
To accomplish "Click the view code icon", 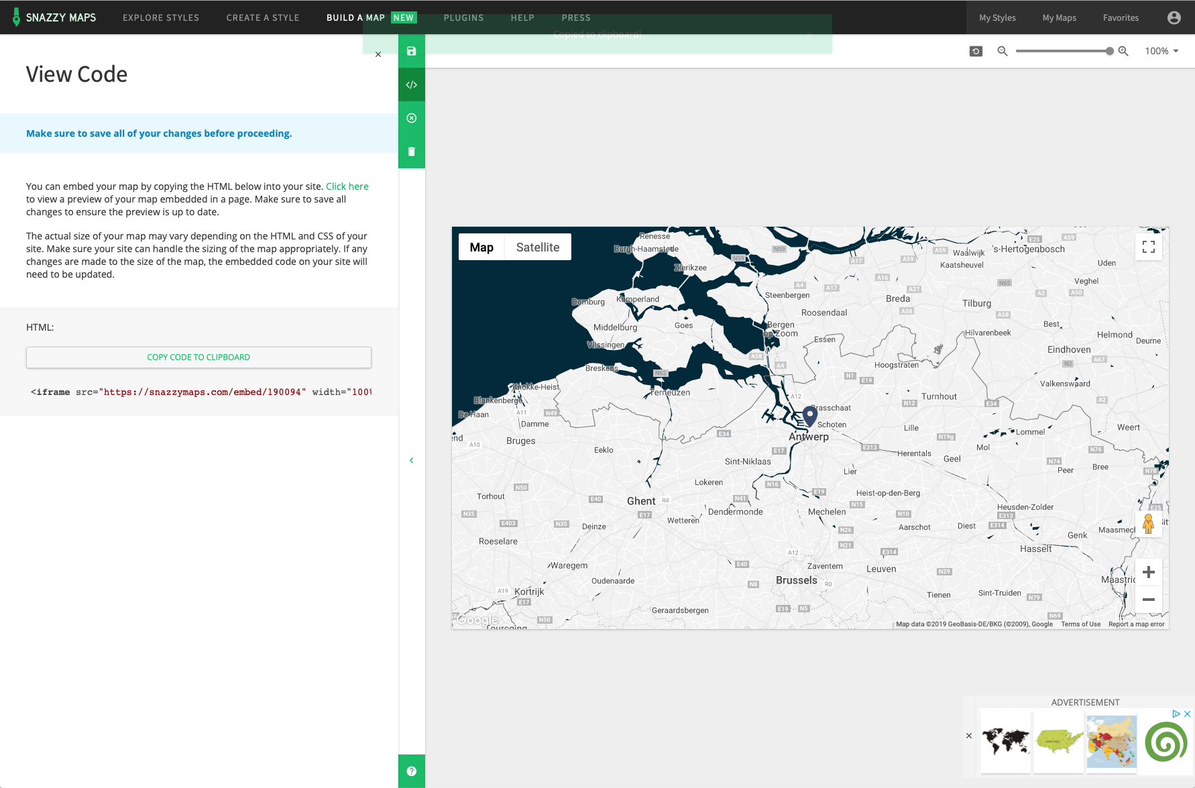I will pyautogui.click(x=412, y=85).
